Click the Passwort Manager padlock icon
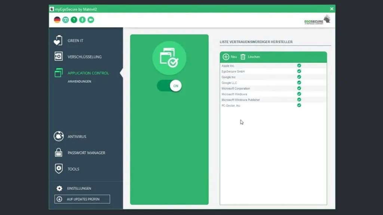Image resolution: width=383 pixels, height=215 pixels. pyautogui.click(x=58, y=152)
